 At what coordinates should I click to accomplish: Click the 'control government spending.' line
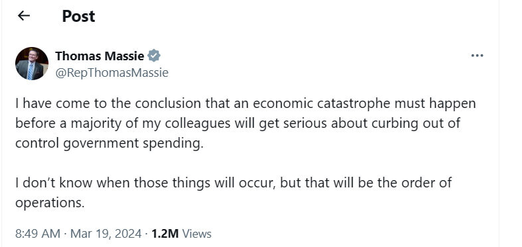pos(109,144)
